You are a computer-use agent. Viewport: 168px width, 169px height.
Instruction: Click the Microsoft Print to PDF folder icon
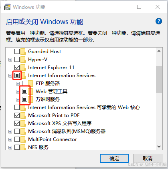pyautogui.click(x=23, y=115)
